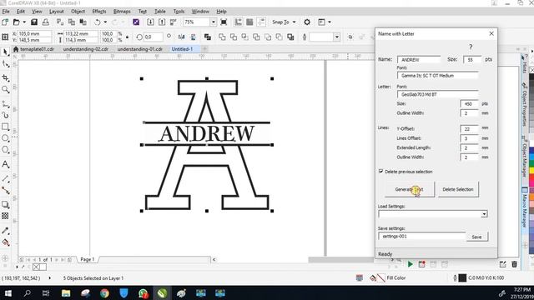
Task: Click the black swatch at top of color palette
Action: click(531, 77)
